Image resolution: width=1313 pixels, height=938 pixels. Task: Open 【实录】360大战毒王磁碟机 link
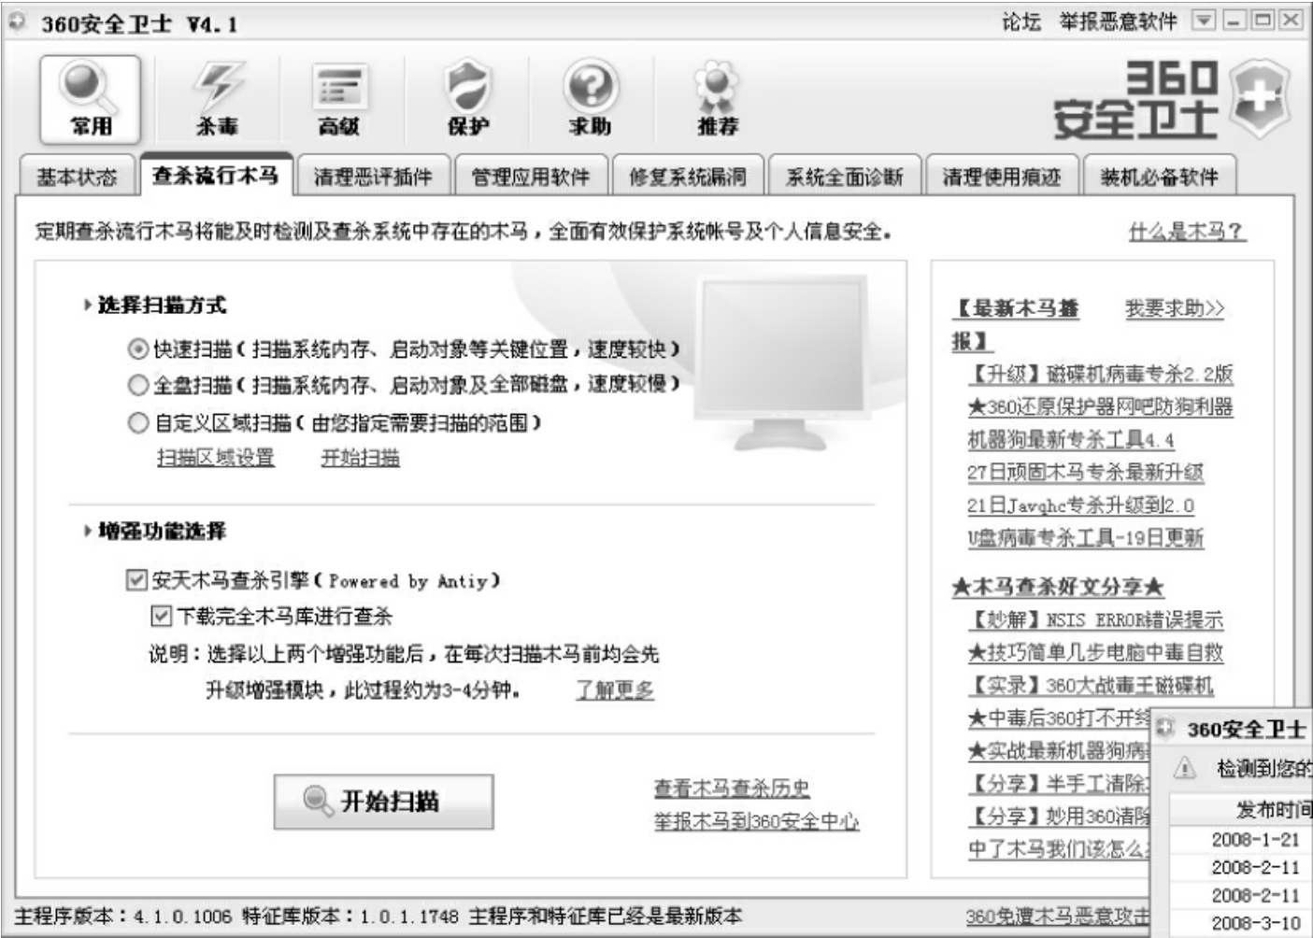1091,685
